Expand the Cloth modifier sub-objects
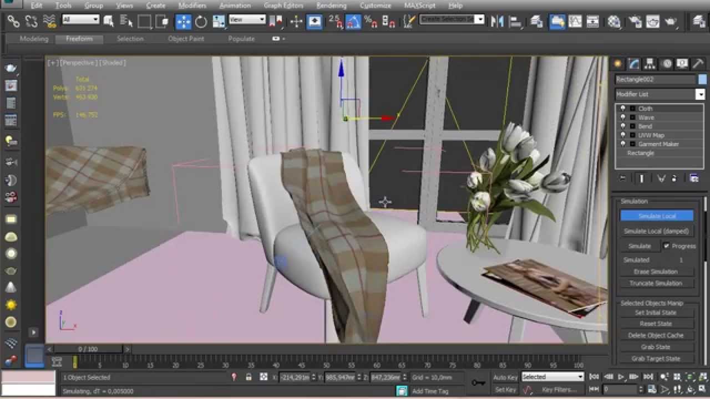Screen dimensions: 710x399 (x=632, y=109)
